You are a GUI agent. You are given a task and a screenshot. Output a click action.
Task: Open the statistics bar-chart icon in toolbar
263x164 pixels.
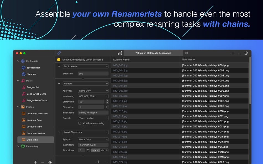point(120,53)
